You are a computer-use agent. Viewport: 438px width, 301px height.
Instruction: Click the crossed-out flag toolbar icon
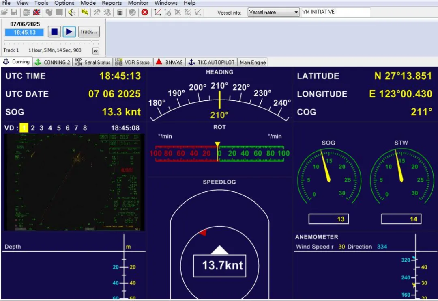[x=36, y=12]
